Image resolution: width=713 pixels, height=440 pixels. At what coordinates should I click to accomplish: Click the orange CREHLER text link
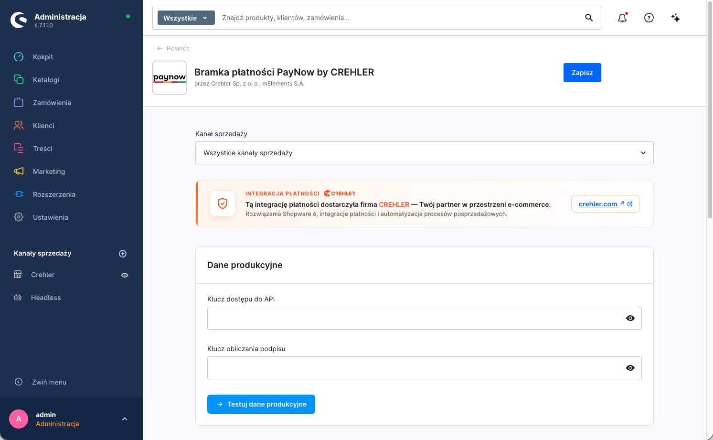pyautogui.click(x=394, y=204)
